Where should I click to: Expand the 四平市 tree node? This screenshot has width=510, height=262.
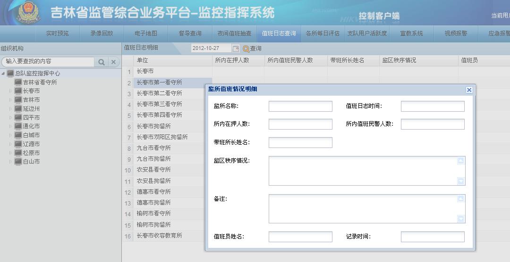(x=10, y=118)
